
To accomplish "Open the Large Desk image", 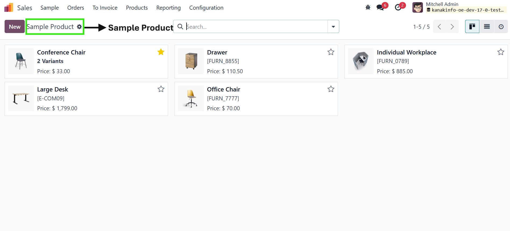I will click(21, 98).
